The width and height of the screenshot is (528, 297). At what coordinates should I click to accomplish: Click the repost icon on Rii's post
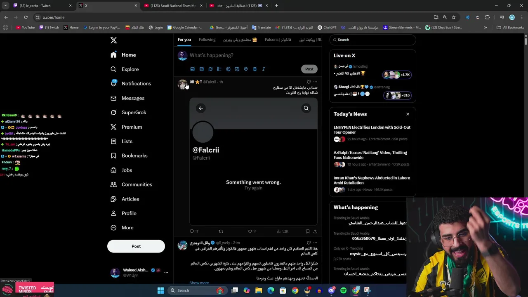[x=221, y=231]
